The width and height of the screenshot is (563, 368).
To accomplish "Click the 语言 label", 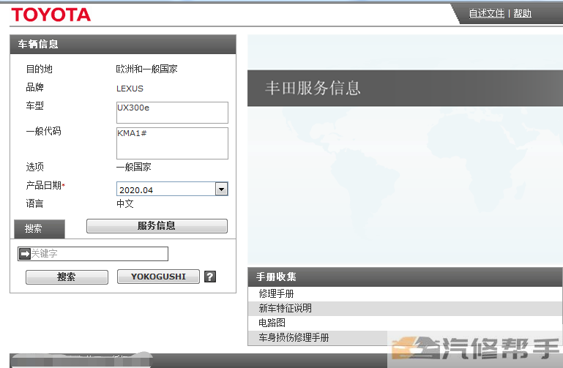I will [35, 203].
